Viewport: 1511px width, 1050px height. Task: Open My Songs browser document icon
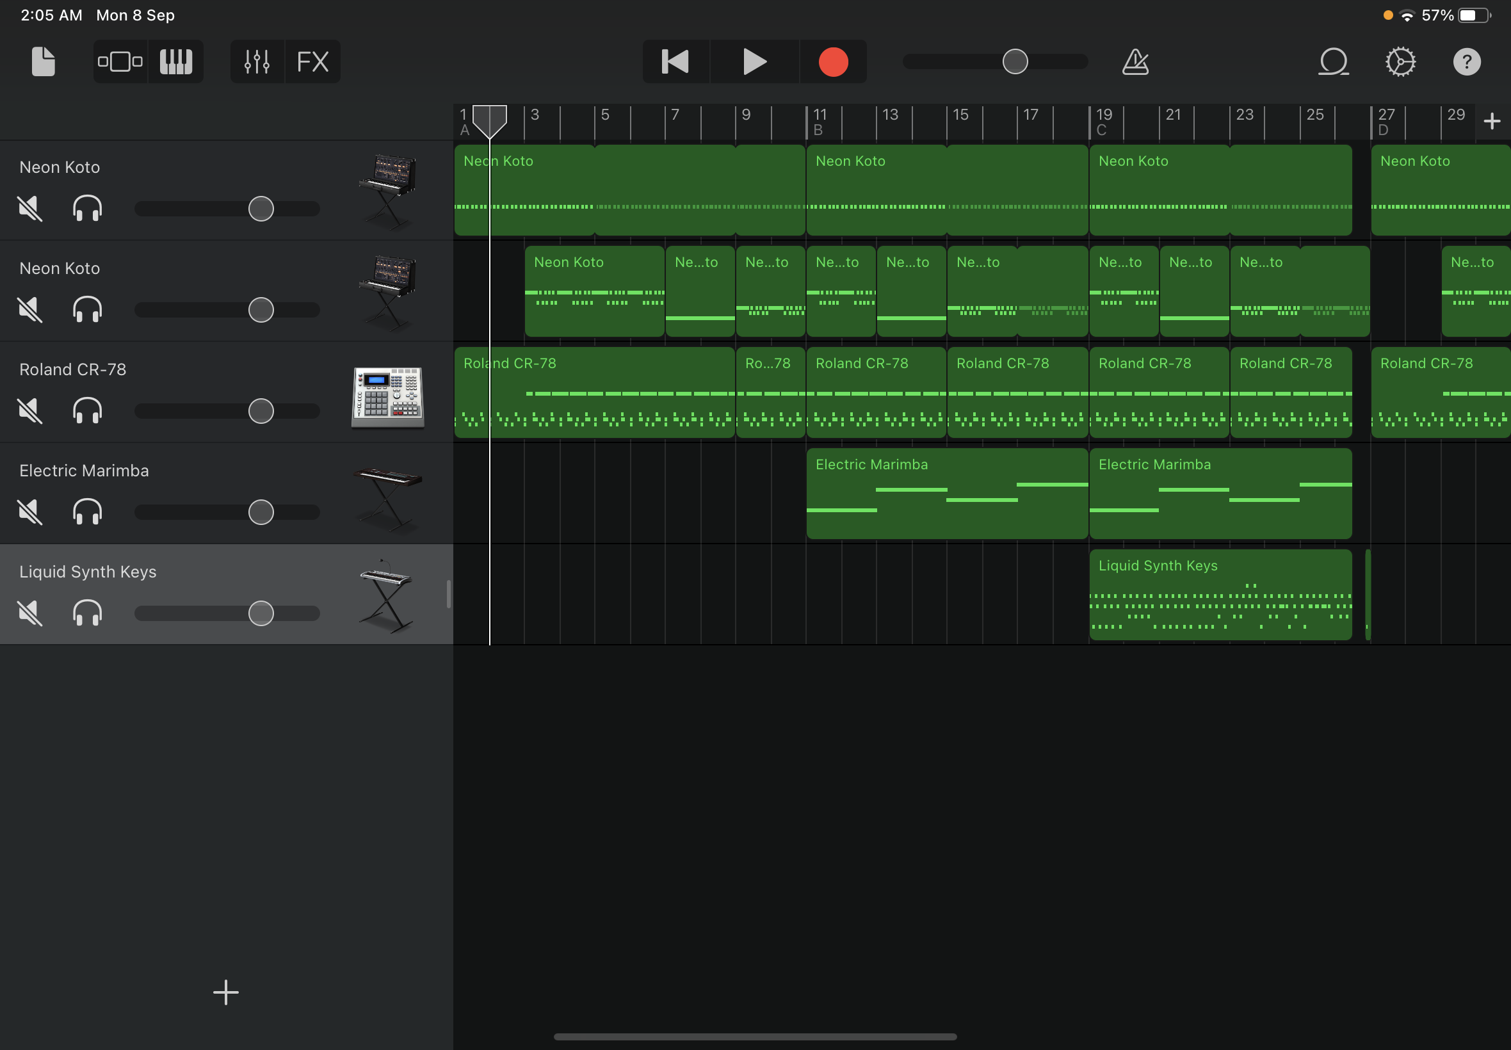pos(44,62)
